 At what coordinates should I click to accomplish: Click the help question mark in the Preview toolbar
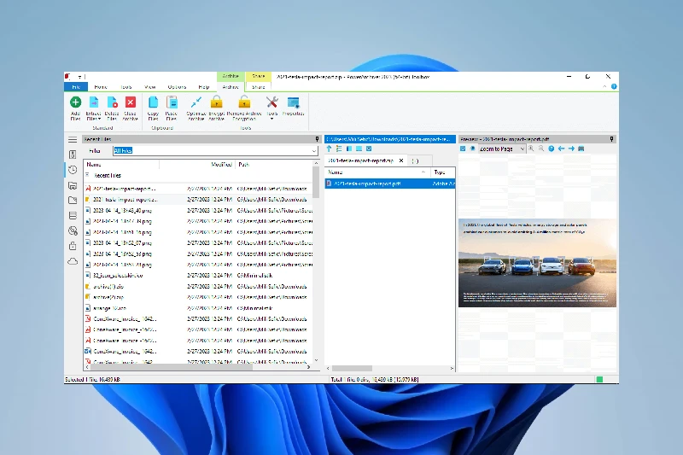551,149
